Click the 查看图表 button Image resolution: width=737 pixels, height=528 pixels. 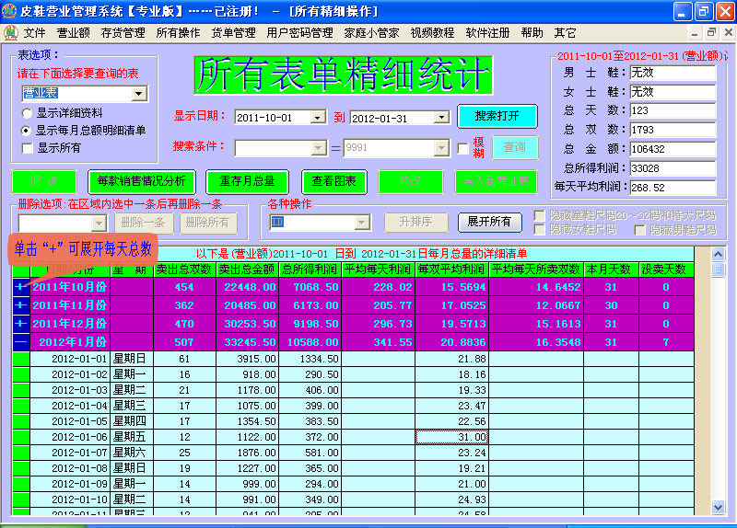[x=334, y=181]
